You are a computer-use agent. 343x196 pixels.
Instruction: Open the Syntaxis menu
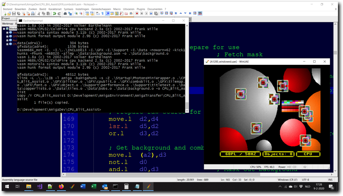[69, 9]
